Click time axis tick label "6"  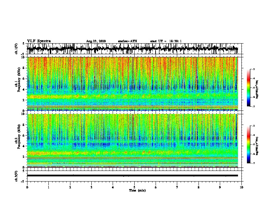pyautogui.click(x=156, y=187)
